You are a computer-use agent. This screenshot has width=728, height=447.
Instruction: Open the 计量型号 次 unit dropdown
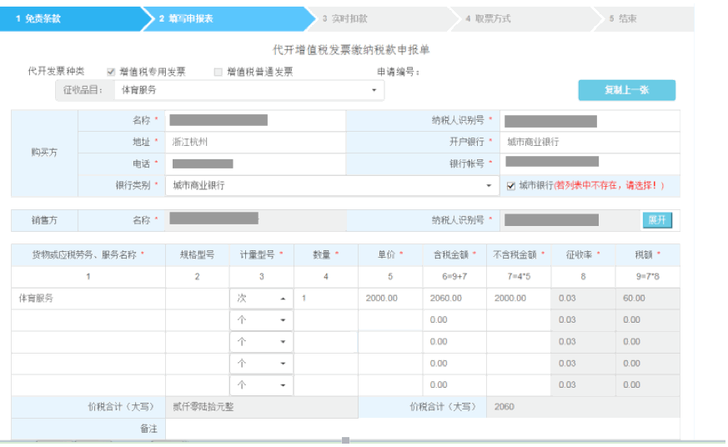coord(261,299)
